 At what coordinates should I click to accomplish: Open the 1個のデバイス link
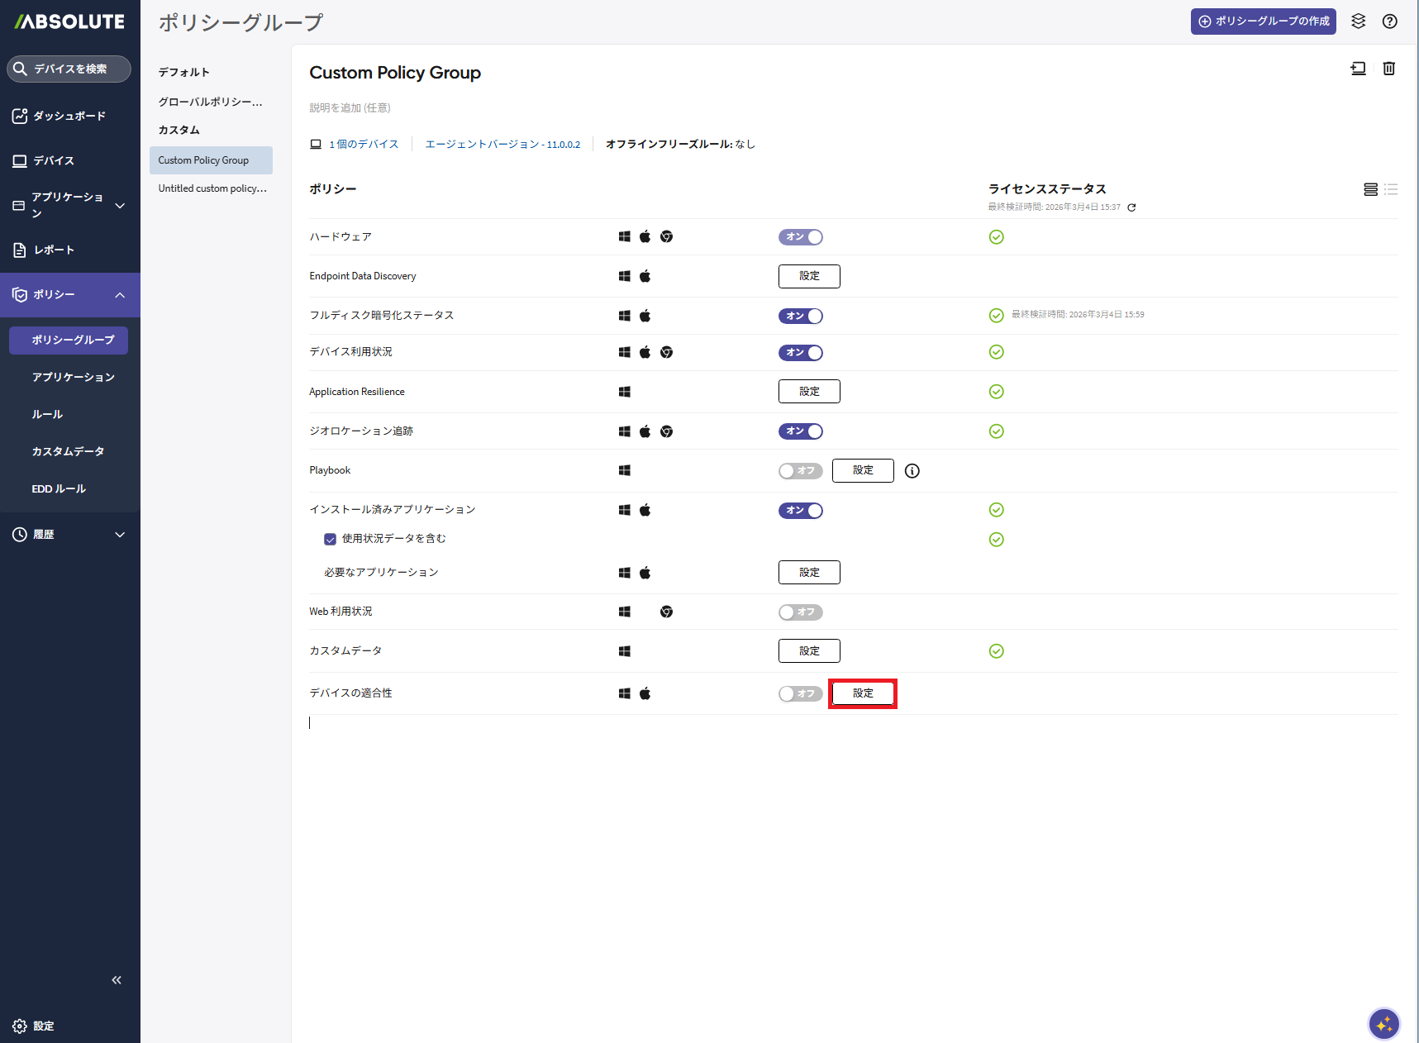[x=364, y=145]
